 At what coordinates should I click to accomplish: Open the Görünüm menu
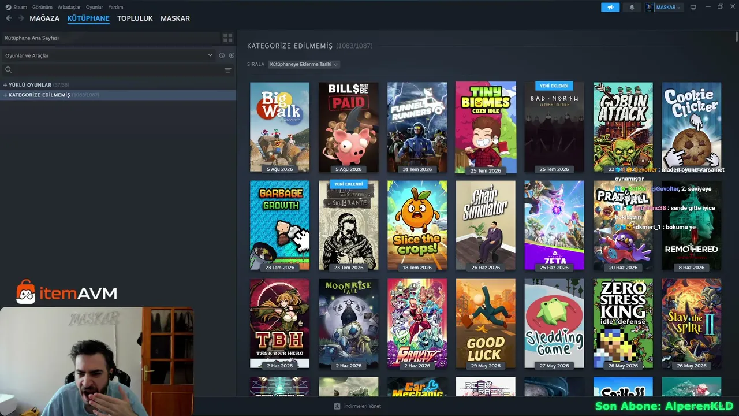[x=42, y=7]
